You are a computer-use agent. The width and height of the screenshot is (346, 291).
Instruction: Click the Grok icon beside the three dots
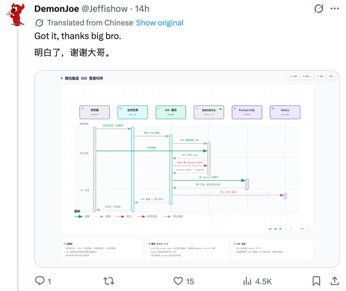[319, 9]
